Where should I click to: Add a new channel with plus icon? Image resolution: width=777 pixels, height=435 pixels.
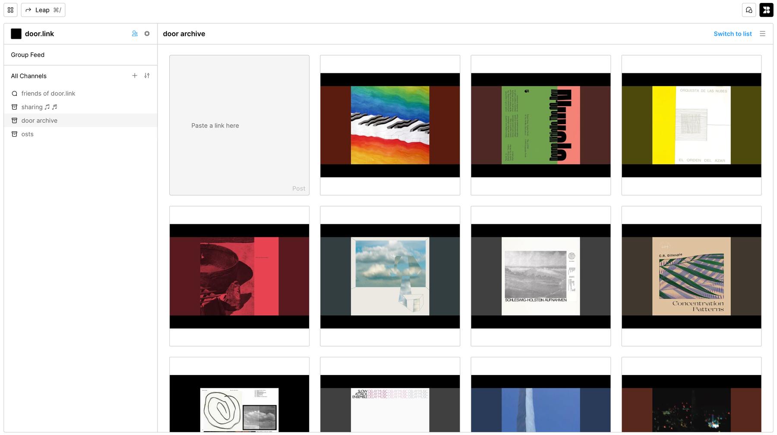point(135,75)
